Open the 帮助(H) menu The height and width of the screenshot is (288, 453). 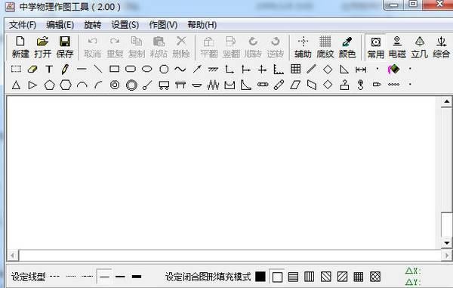click(202, 25)
